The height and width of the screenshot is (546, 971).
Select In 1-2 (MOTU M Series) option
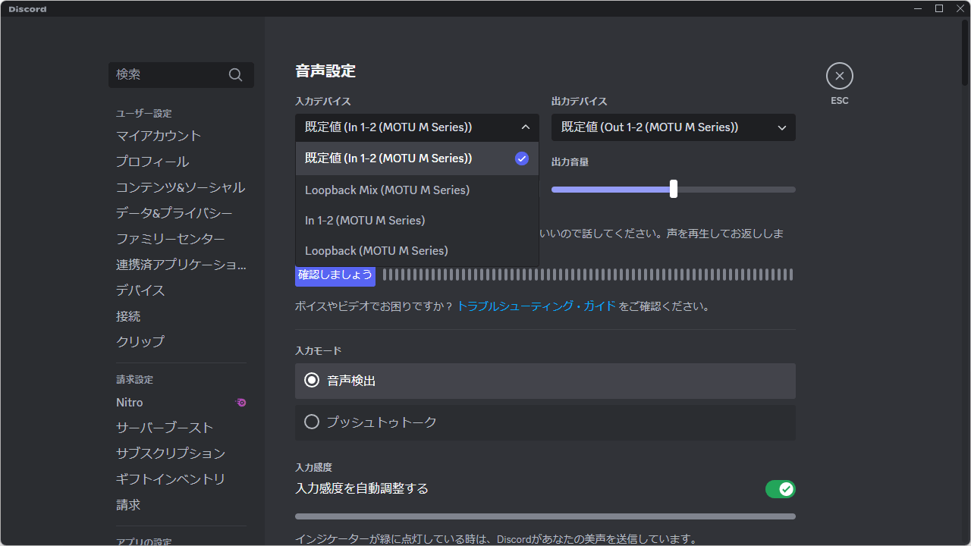coord(417,220)
